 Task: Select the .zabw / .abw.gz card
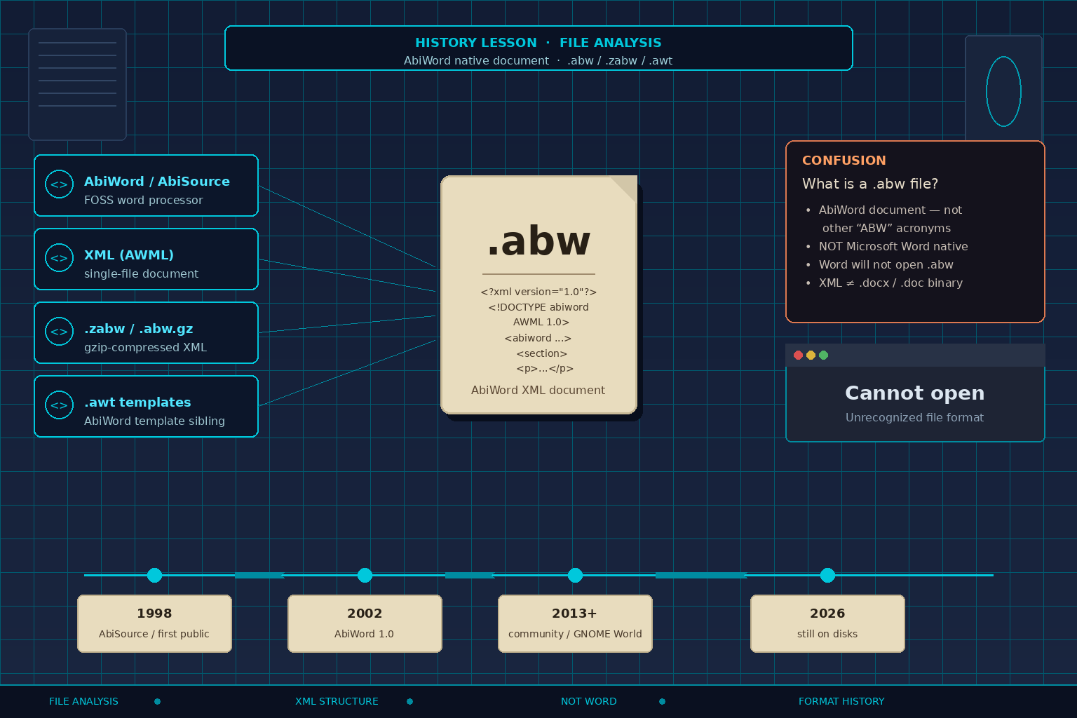(x=146, y=333)
